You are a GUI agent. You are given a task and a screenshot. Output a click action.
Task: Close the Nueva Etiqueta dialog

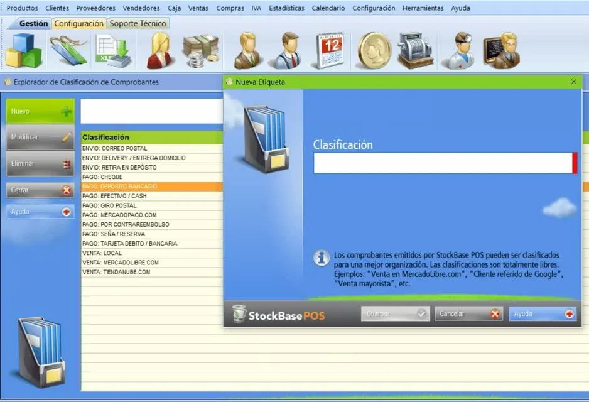tap(573, 82)
